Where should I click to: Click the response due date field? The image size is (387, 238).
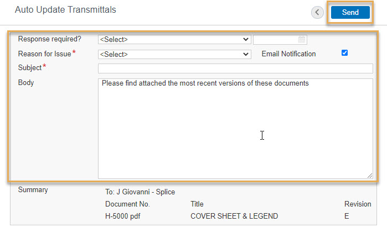pos(280,39)
